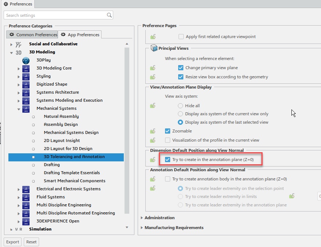321x247 pixels.
Task: Click lock icon next to Hide all
Action: click(153, 106)
